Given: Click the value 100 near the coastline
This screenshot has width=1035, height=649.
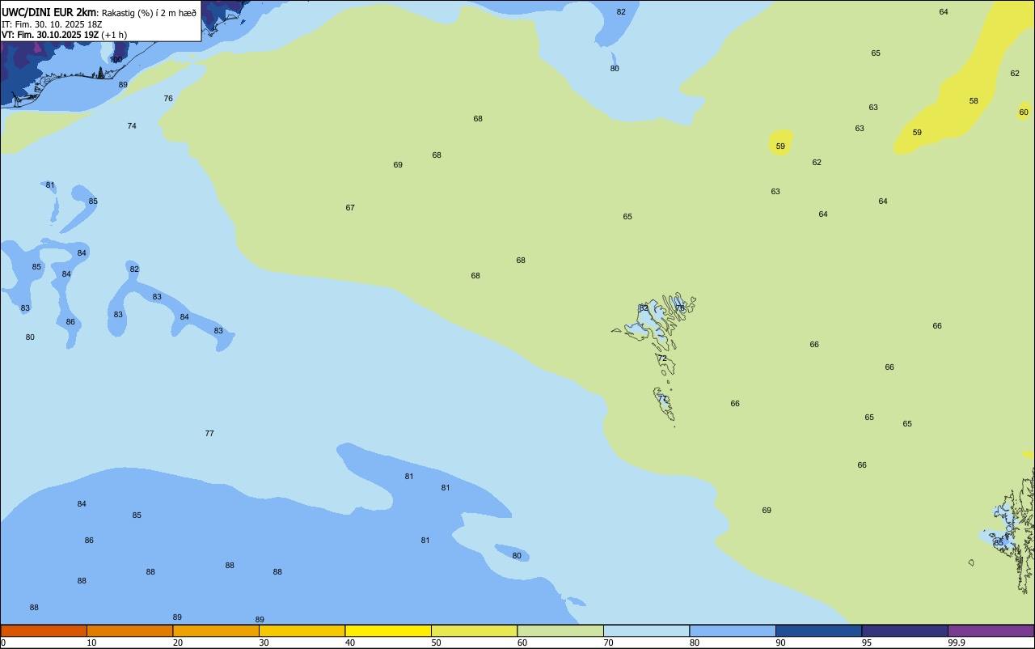Looking at the screenshot, I should (116, 60).
